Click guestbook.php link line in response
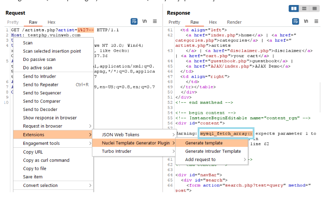 (x=239, y=61)
